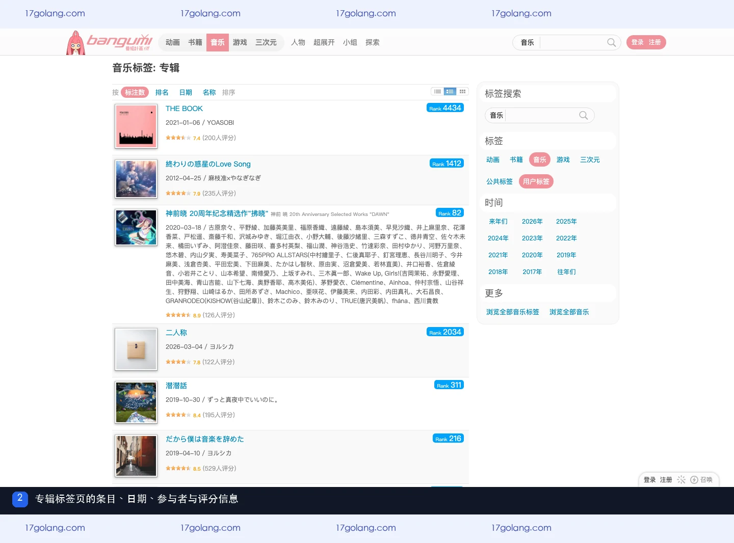Open the 音乐 category selector in header search
The height and width of the screenshot is (543, 734).
click(x=527, y=42)
